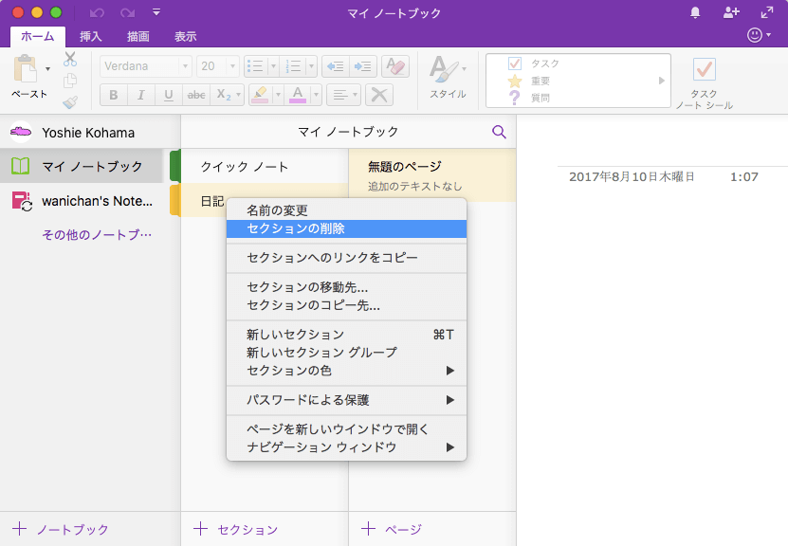Click the font color swatch button
This screenshot has width=788, height=546.
click(298, 95)
